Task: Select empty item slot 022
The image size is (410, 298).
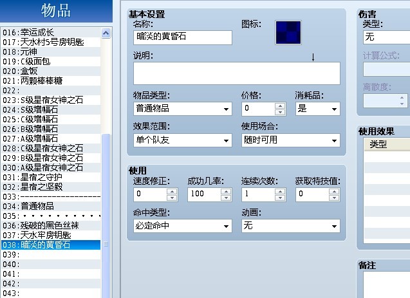Action: 51,91
